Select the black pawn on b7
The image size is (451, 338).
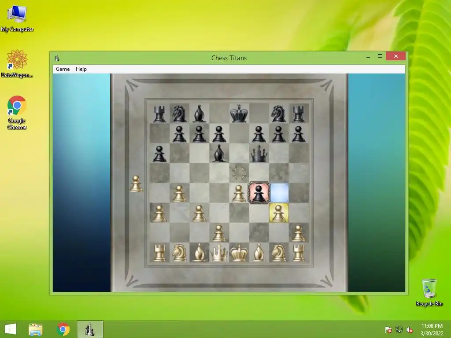[179, 134]
